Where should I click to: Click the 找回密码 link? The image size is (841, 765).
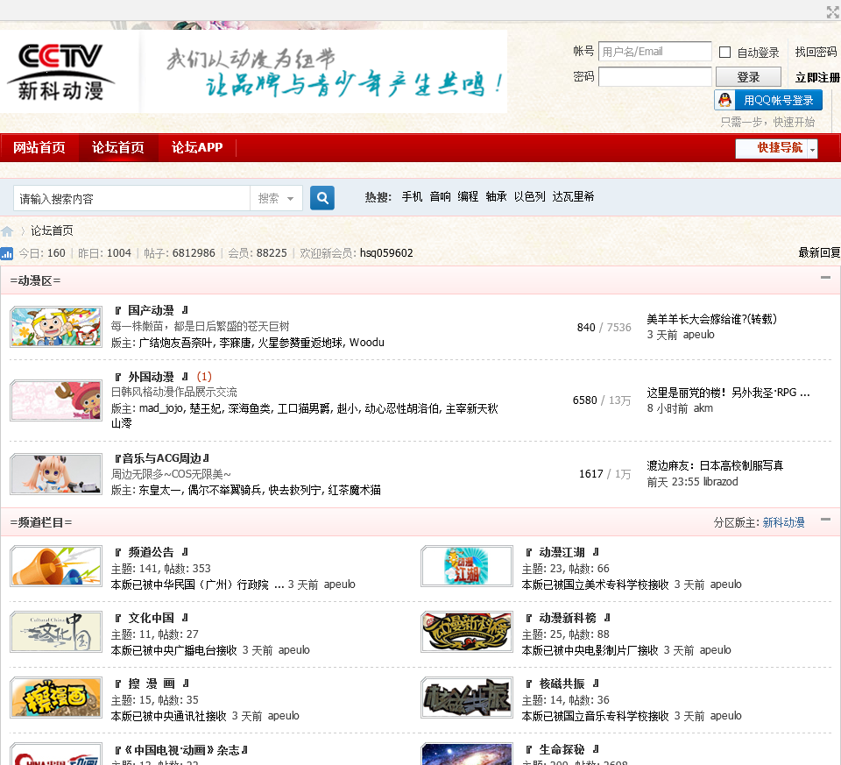click(816, 52)
